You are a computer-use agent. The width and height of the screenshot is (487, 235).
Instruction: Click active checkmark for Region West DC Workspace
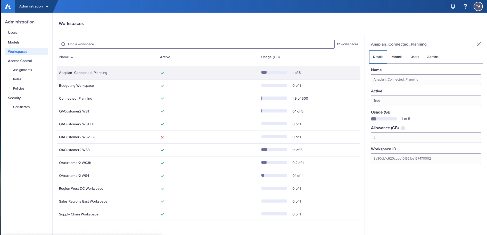pos(162,189)
